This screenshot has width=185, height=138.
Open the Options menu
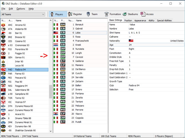coord(21,9)
